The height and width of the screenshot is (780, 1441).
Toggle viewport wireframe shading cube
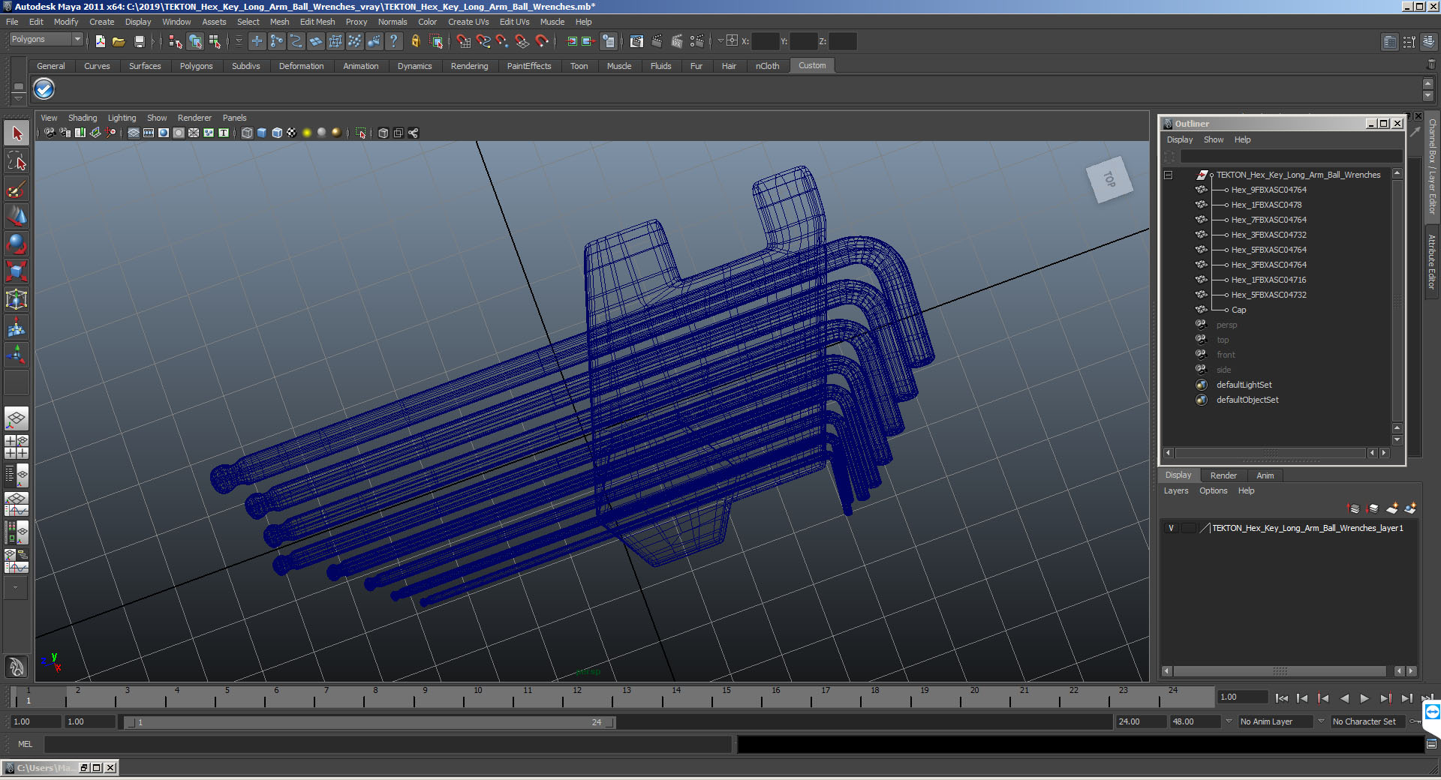click(x=247, y=133)
